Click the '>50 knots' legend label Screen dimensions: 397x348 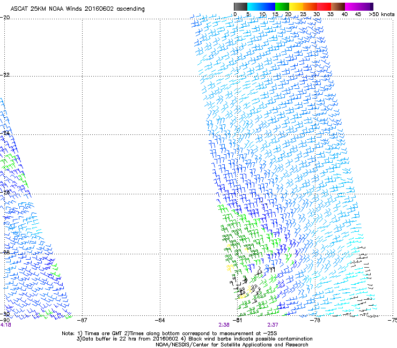[381, 14]
